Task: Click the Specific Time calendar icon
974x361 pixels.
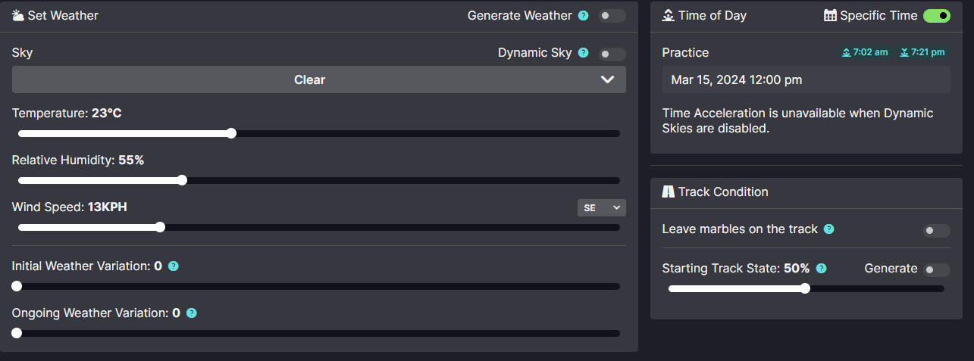Action: [830, 16]
